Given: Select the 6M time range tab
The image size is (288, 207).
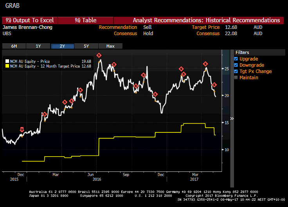Looking at the screenshot, I should 14,46.
